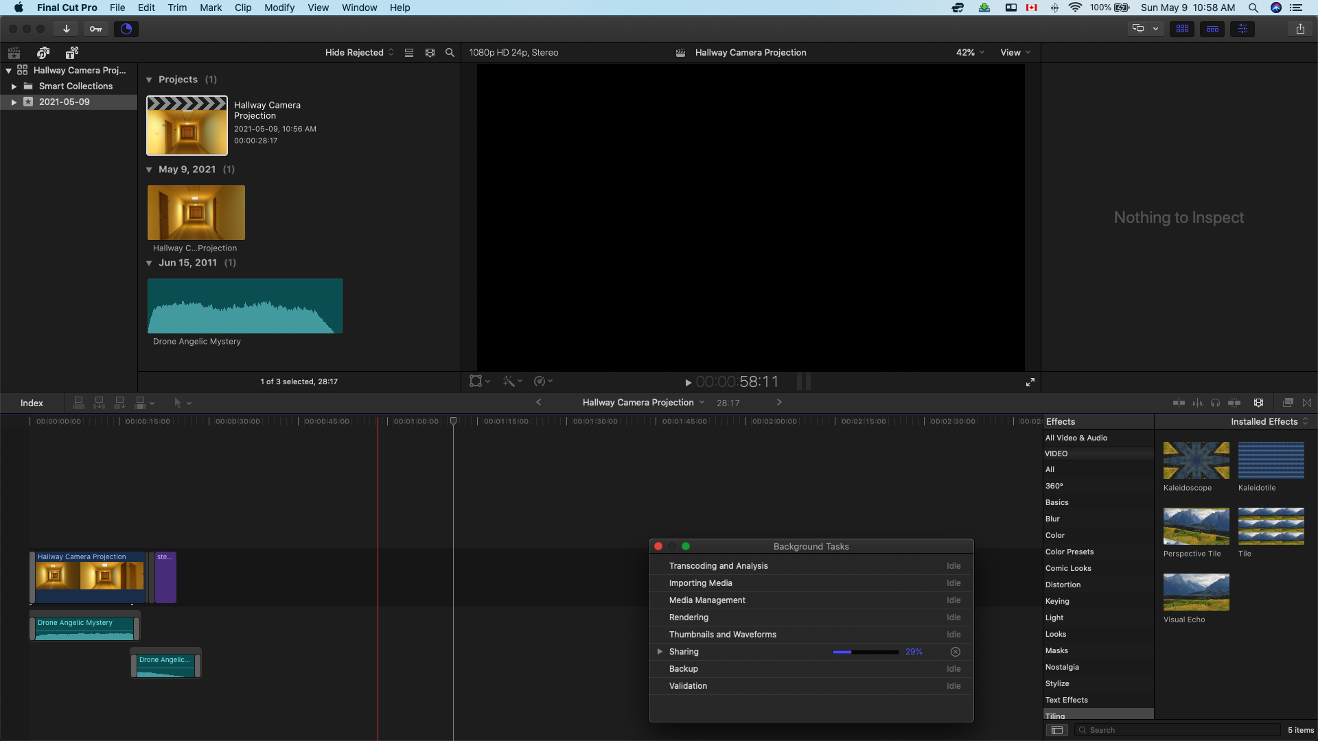Viewport: 1318px width, 741px height.
Task: Click the Connect clip to storyline icon
Action: coord(78,403)
